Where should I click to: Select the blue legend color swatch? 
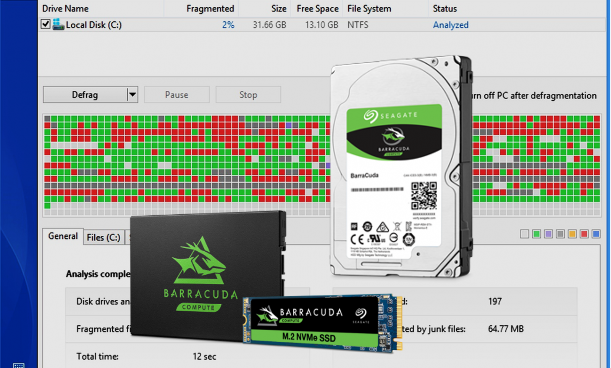point(596,234)
